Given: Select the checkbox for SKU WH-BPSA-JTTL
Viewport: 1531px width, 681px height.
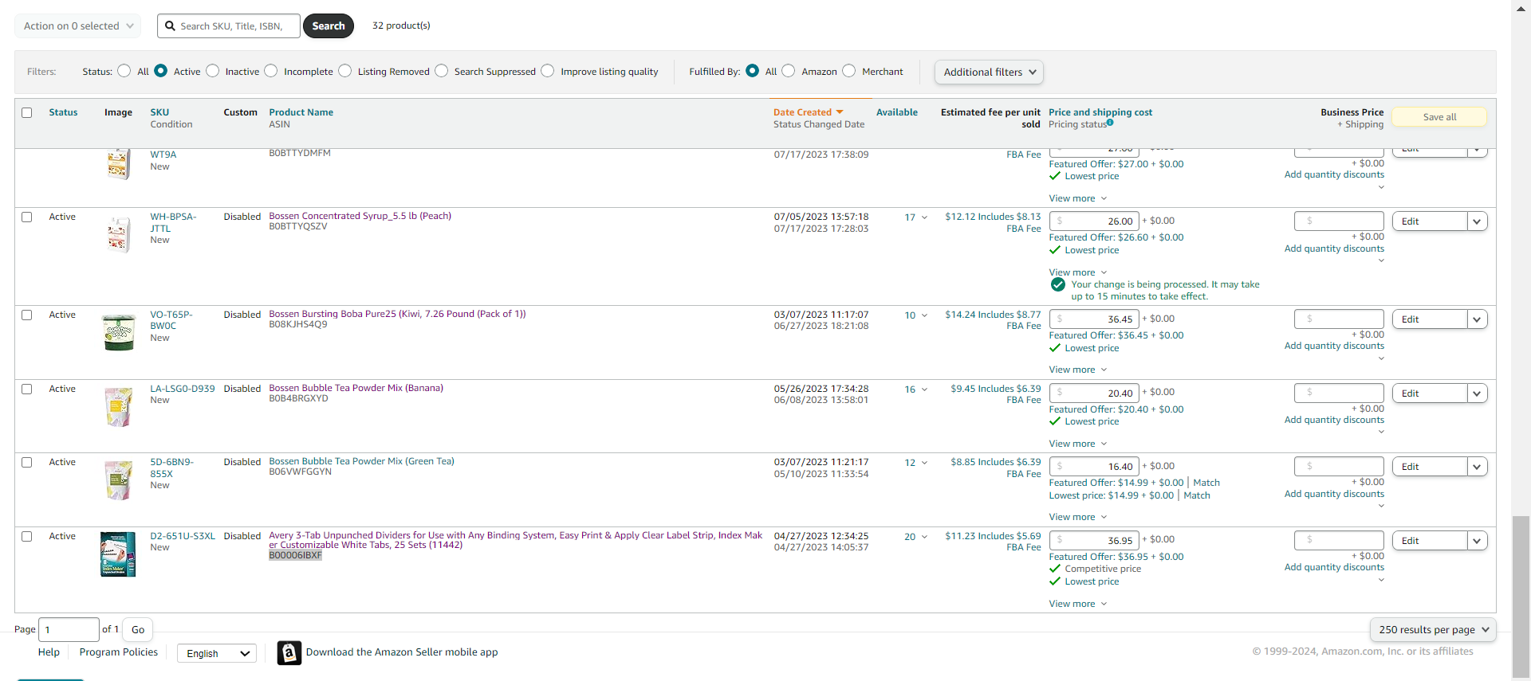Looking at the screenshot, I should (27, 217).
